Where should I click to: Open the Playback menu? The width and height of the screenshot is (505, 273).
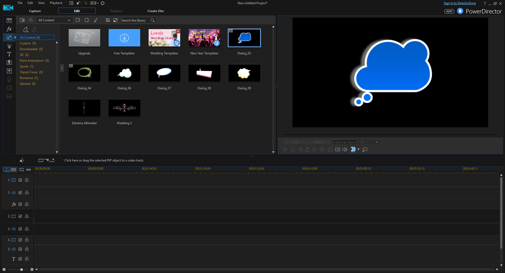(56, 3)
